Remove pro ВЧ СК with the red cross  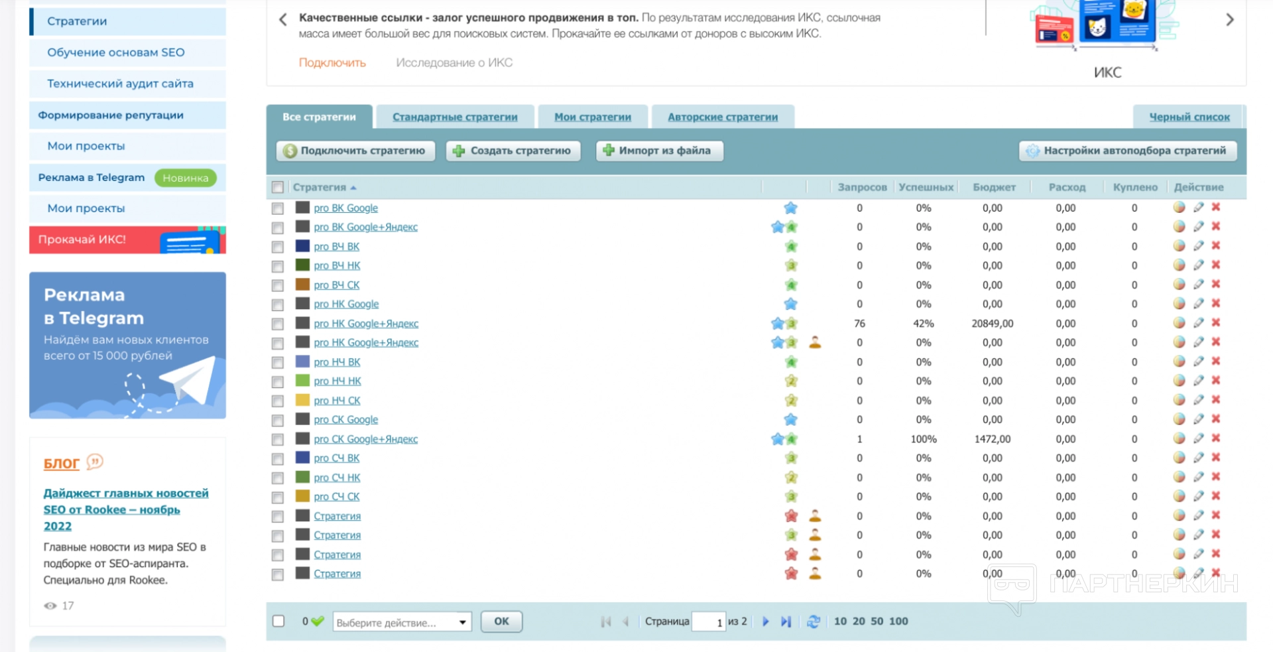click(x=1216, y=284)
